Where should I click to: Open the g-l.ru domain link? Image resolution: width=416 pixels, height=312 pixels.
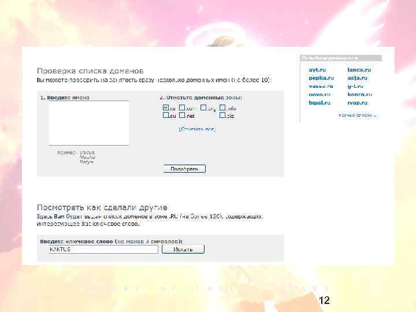355,86
